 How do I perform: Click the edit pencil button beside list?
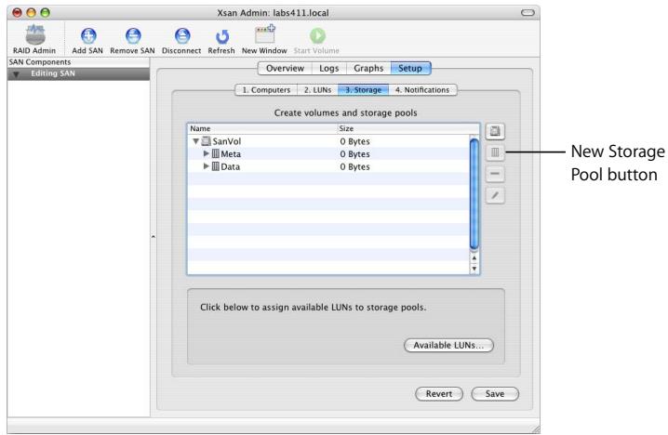point(495,195)
